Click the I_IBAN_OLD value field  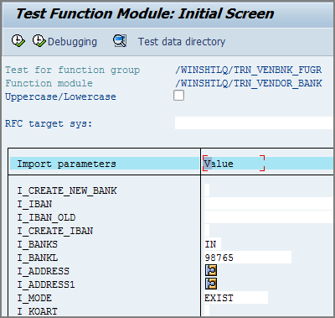269,217
